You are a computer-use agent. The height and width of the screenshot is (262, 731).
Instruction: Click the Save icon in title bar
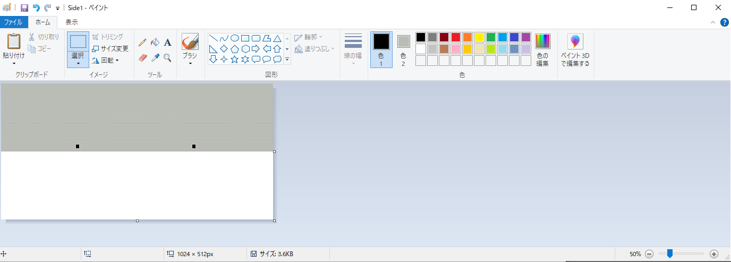tap(24, 7)
